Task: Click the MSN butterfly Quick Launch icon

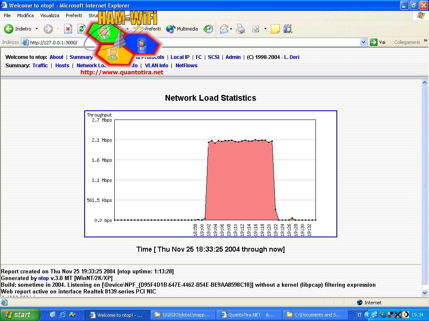Action: pos(72,315)
